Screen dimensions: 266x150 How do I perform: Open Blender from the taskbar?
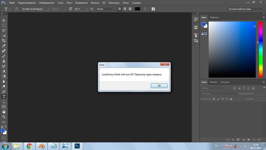41,146
